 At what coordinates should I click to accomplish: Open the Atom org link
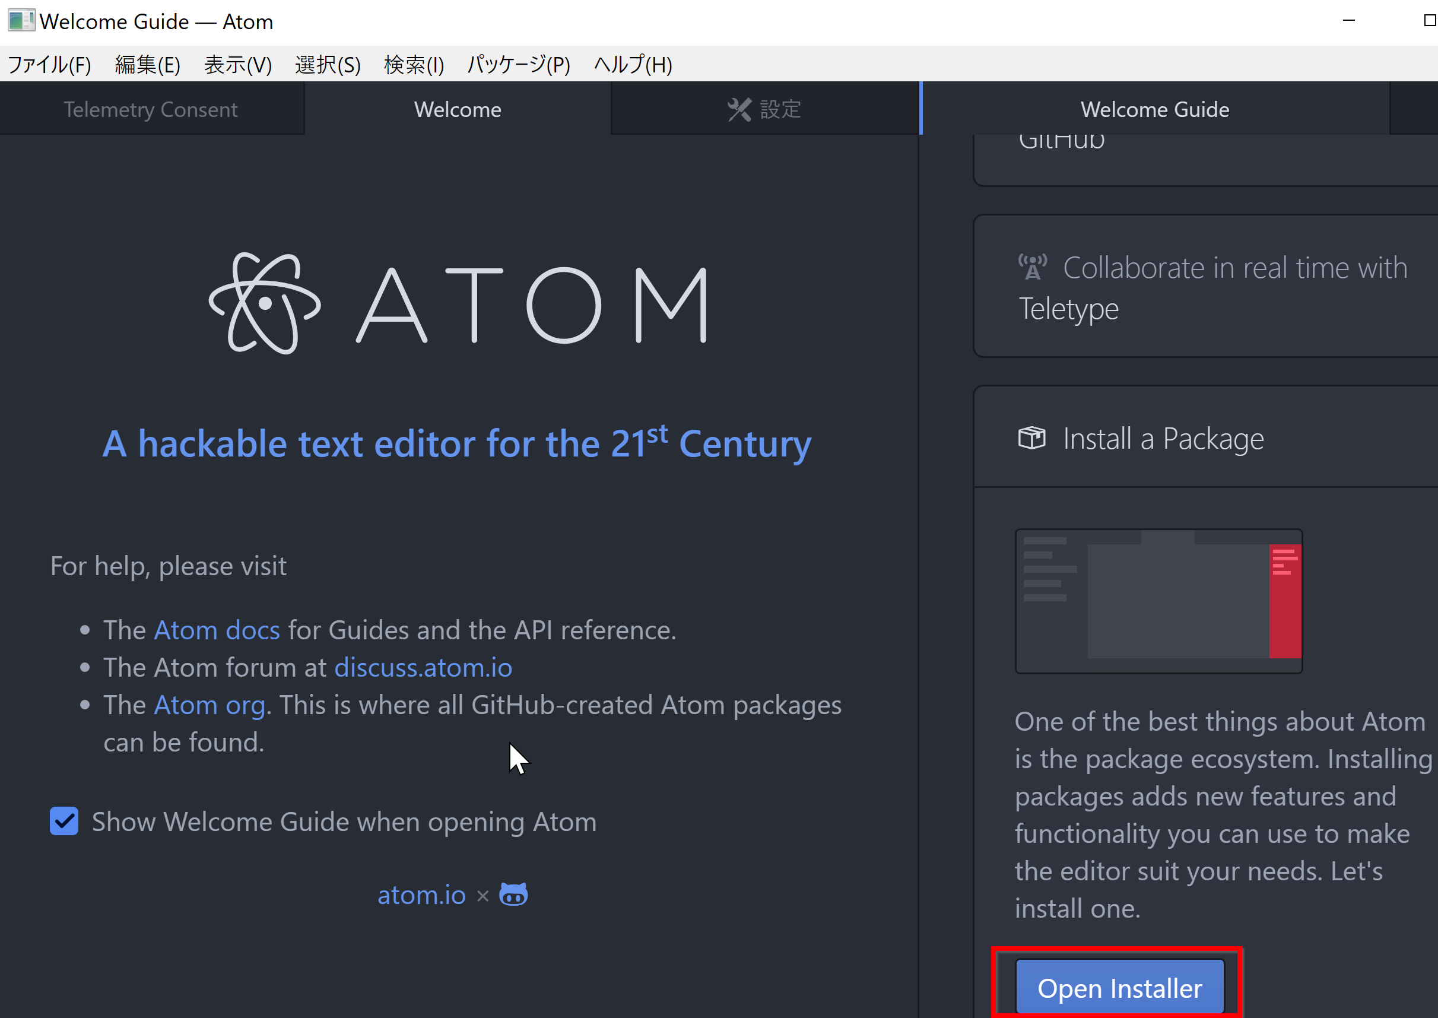click(210, 705)
